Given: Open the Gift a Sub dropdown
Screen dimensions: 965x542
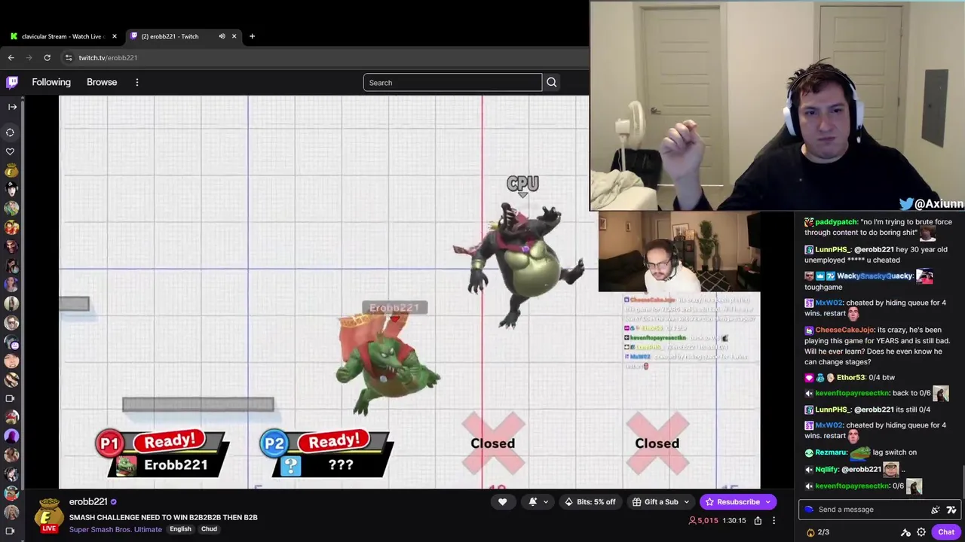Looking at the screenshot, I should pos(660,502).
